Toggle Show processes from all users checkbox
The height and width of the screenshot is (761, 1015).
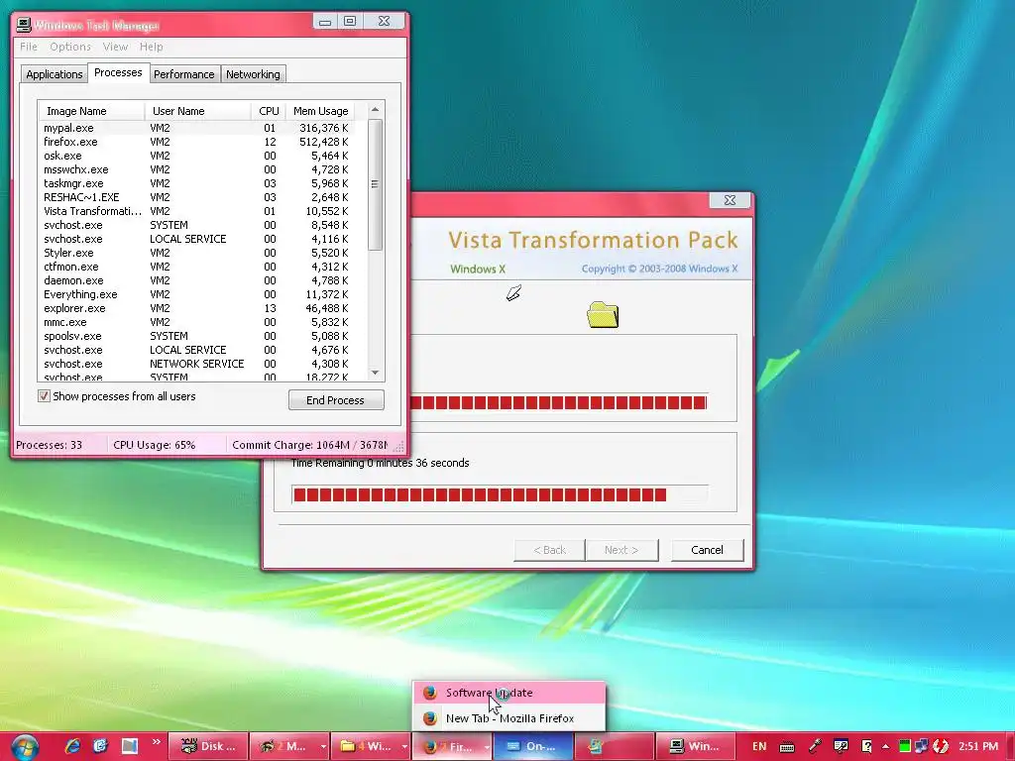click(x=44, y=396)
